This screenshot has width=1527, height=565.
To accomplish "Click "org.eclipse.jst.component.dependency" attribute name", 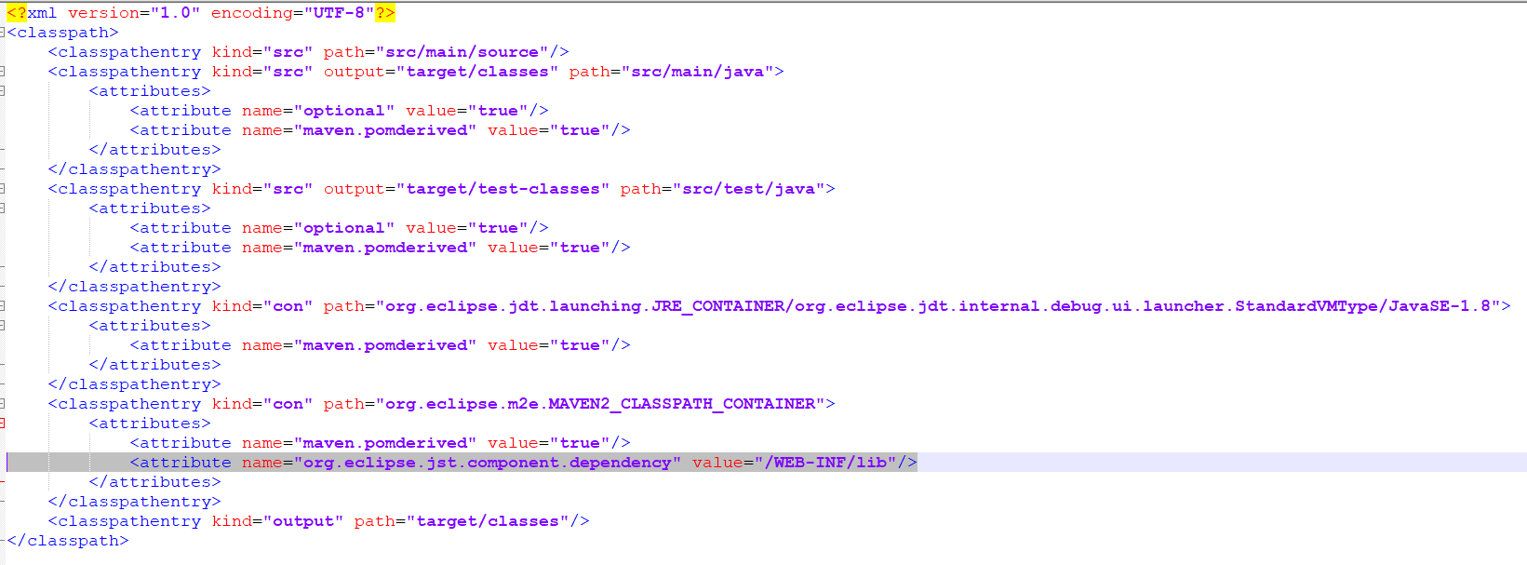I will click(x=488, y=463).
